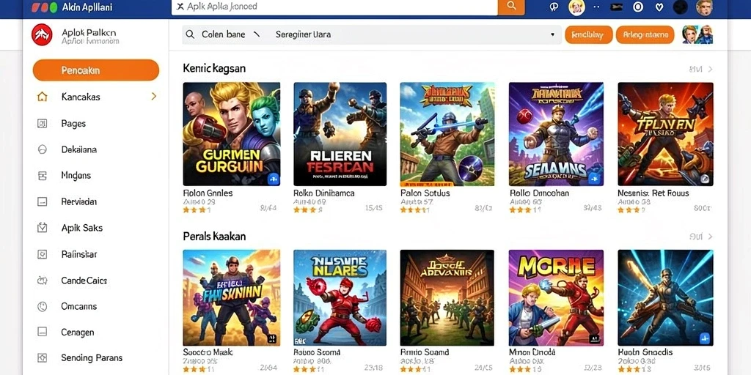Click the red app logo icon in sidebar header

42,34
